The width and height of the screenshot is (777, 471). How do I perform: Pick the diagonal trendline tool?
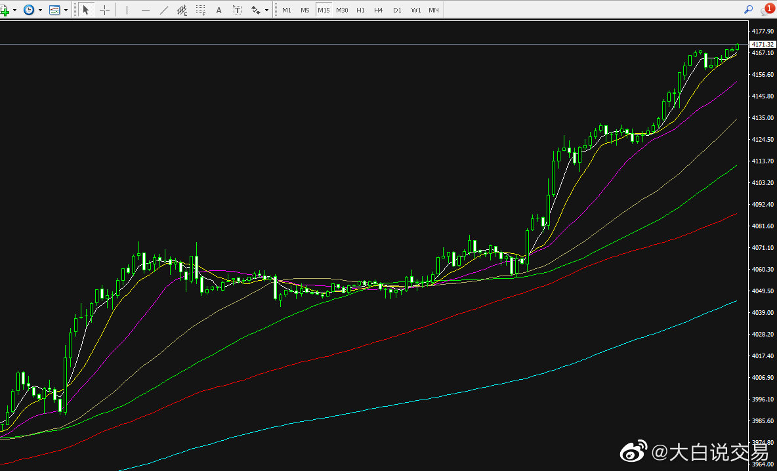pos(163,10)
